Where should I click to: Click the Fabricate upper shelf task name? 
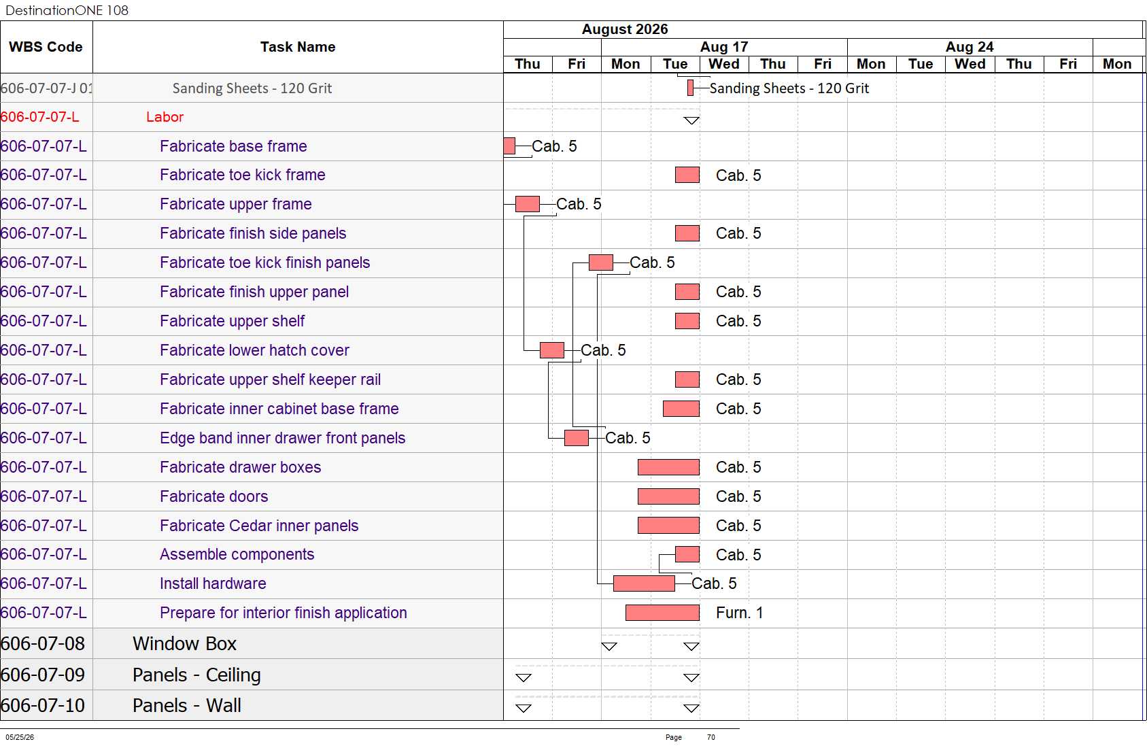233,321
